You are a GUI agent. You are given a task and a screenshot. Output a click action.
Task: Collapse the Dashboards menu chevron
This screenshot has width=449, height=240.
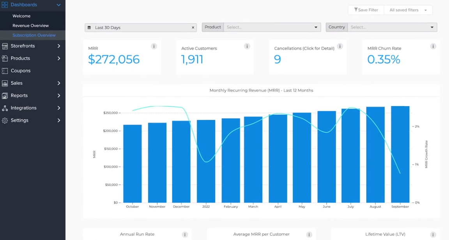[59, 5]
